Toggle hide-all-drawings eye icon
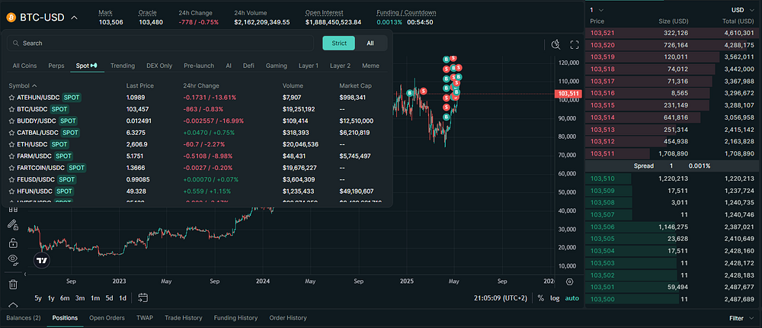This screenshot has width=762, height=328. pos(13,259)
